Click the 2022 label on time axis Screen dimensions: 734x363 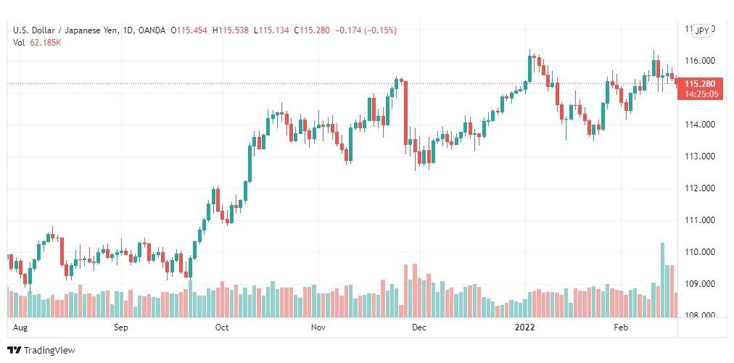tap(524, 327)
